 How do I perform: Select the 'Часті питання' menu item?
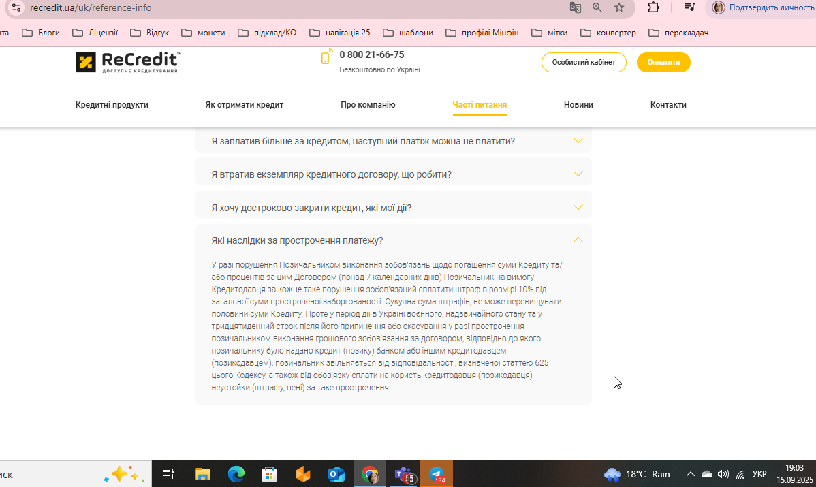[480, 105]
